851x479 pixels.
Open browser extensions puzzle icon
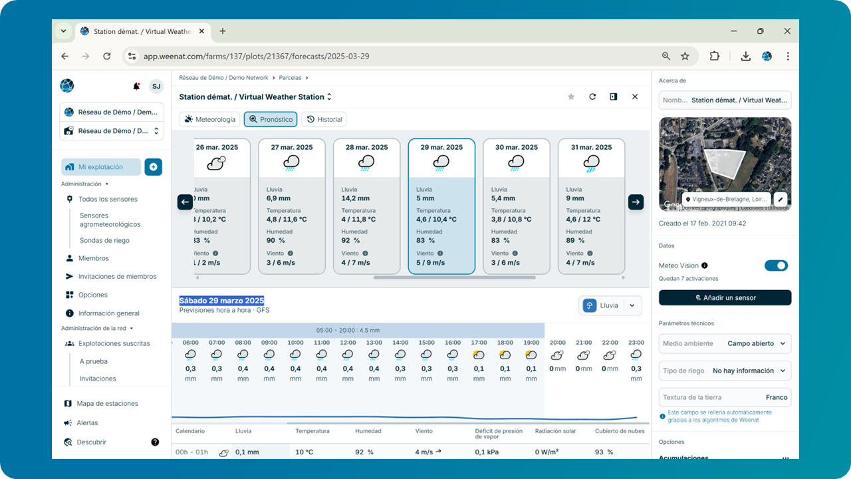(715, 57)
